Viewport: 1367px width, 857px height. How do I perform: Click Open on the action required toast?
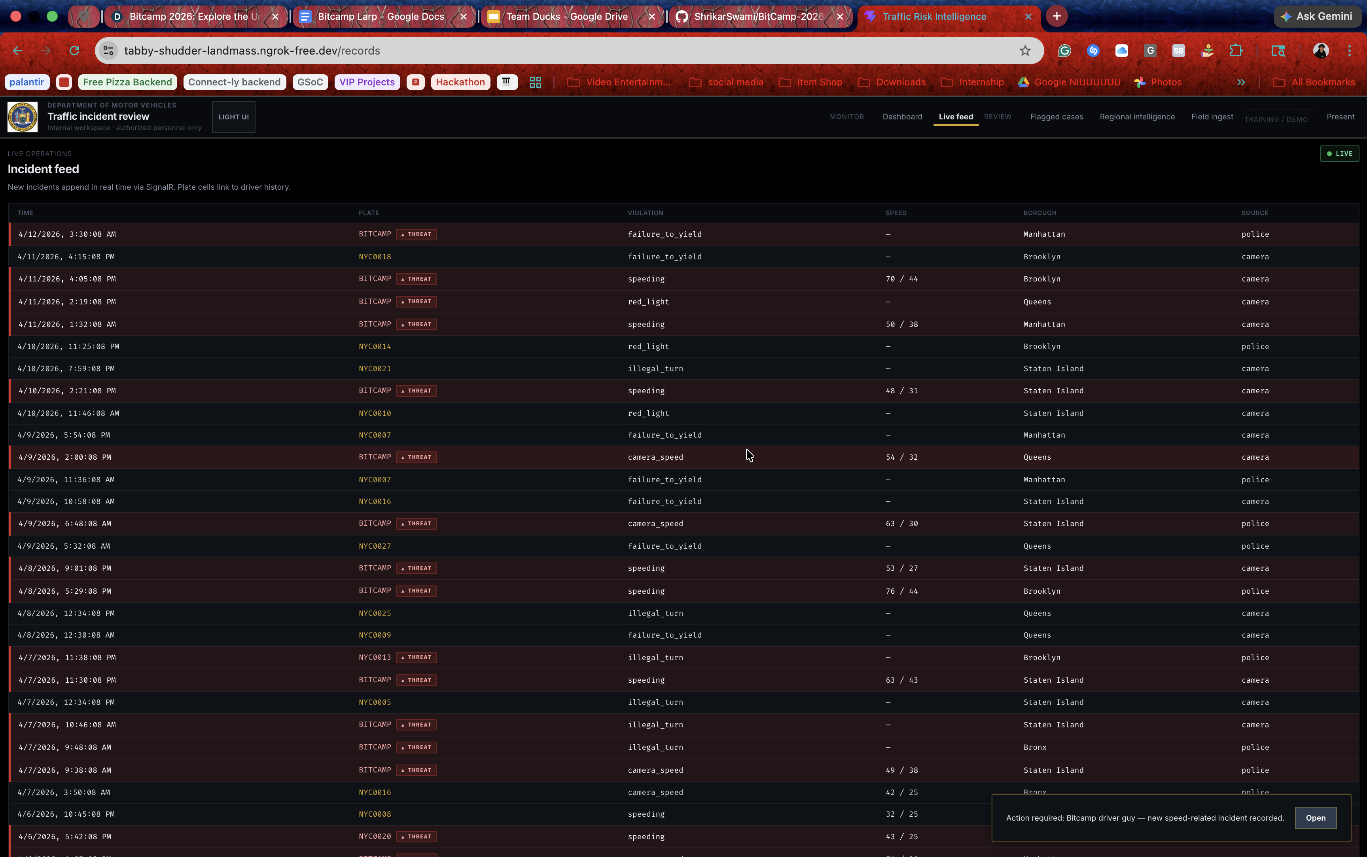click(x=1316, y=818)
